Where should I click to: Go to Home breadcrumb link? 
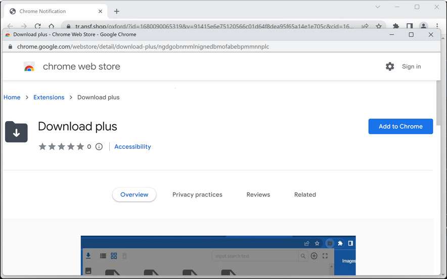[x=12, y=97]
